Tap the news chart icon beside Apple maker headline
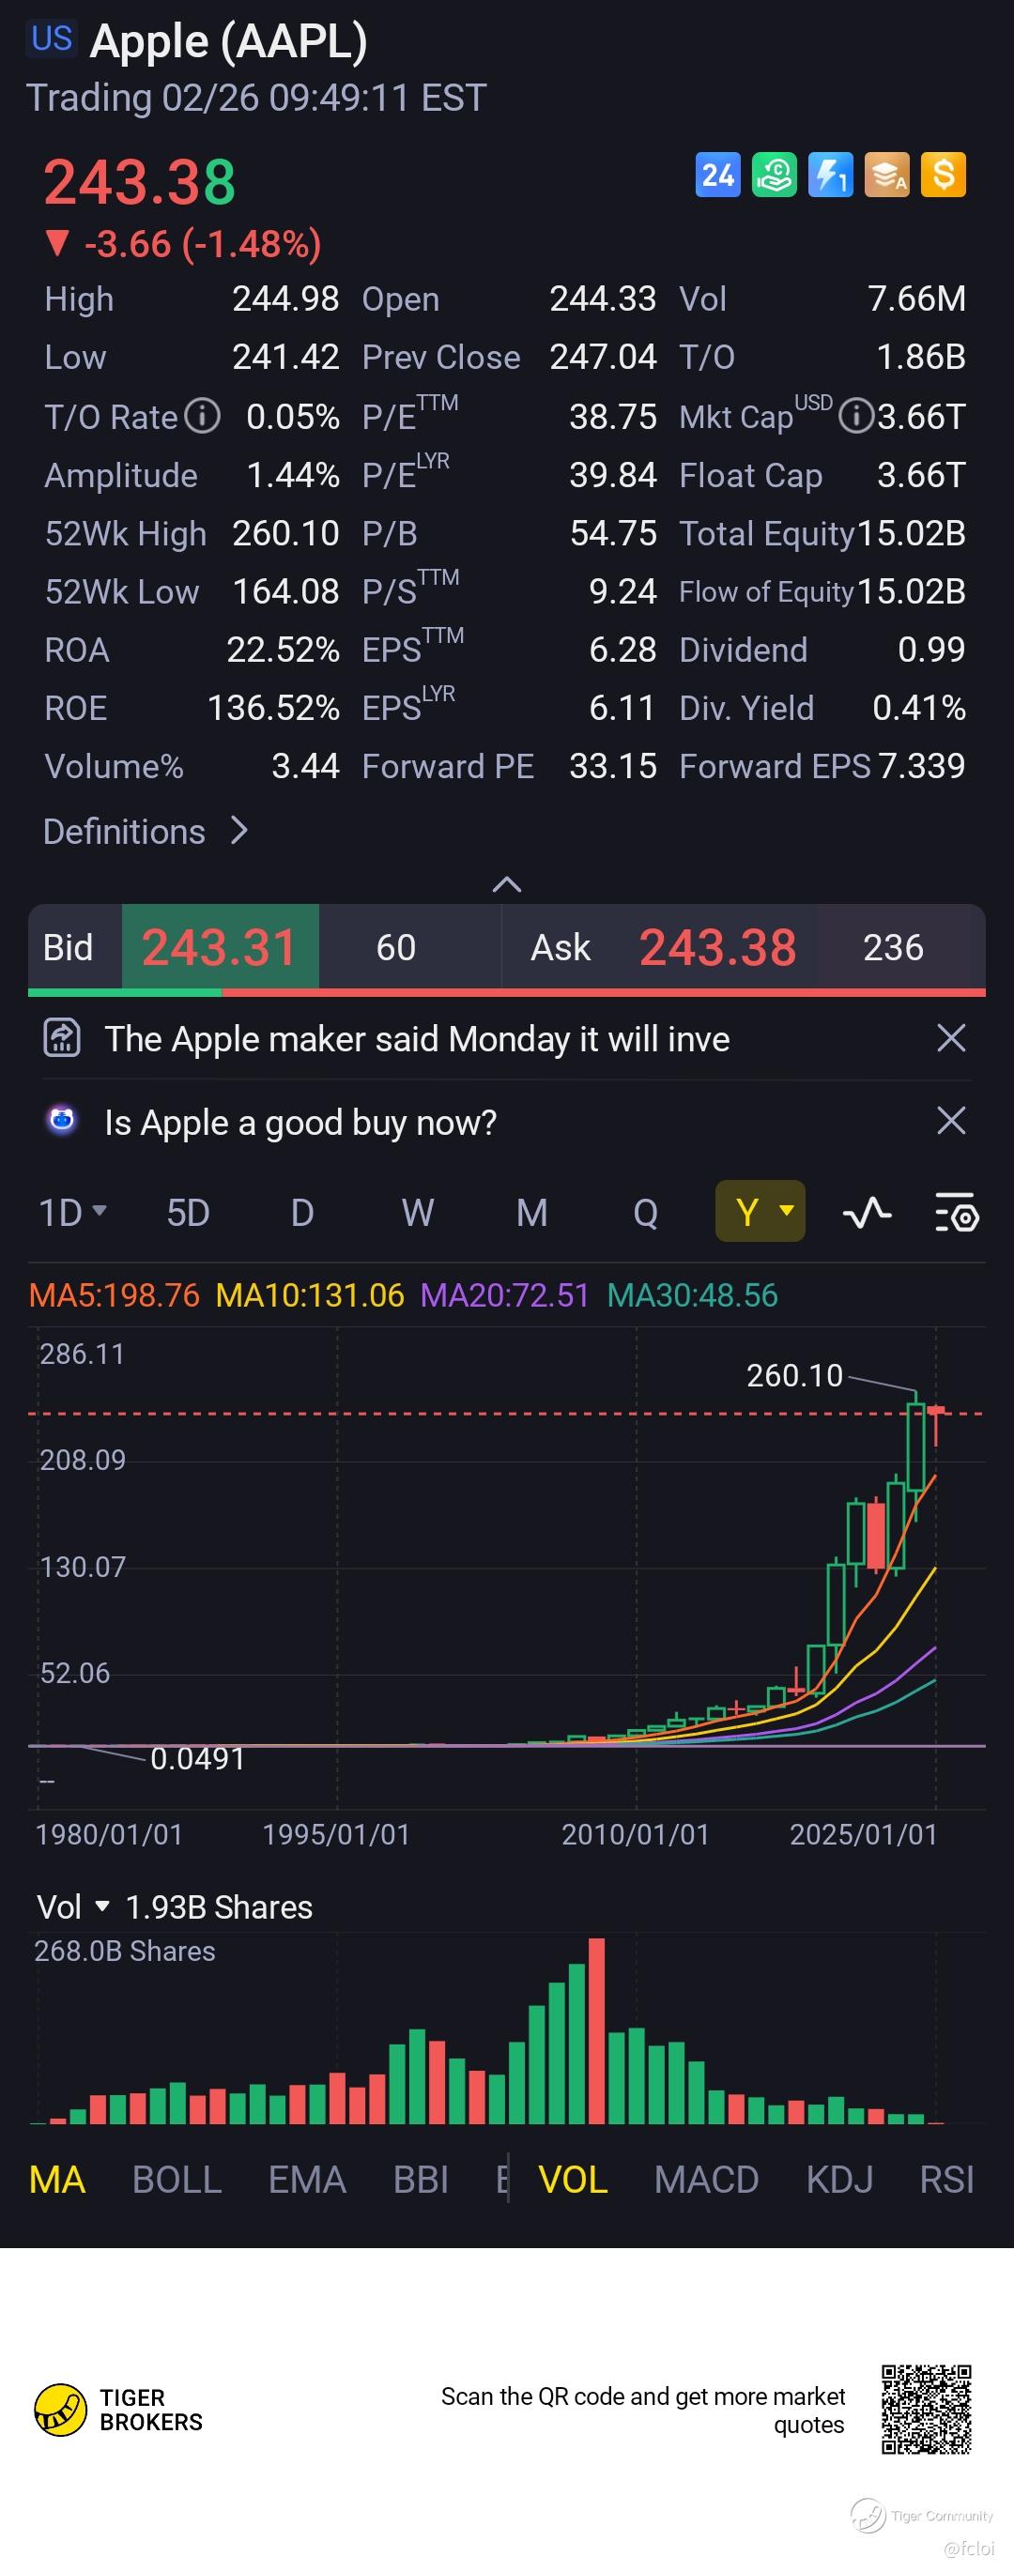This screenshot has height=2572, width=1014. [x=62, y=1038]
